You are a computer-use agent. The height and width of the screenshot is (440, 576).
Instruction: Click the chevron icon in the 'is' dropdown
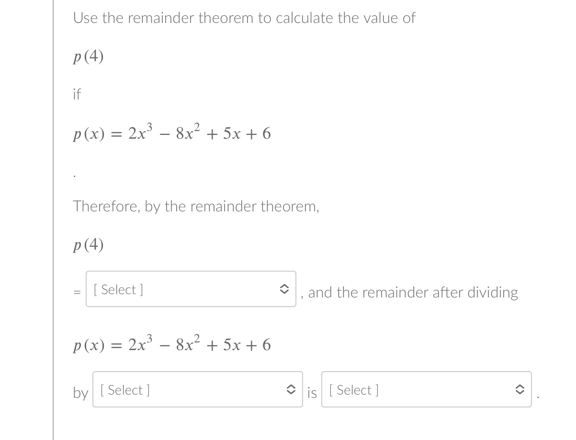521,389
